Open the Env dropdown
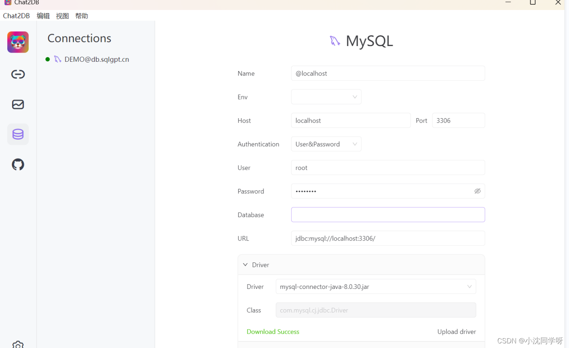 pos(326,97)
